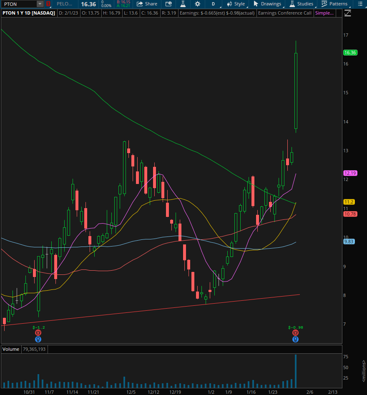
Task: Click the red symbol alert indicator icon
Action: coord(48,4)
